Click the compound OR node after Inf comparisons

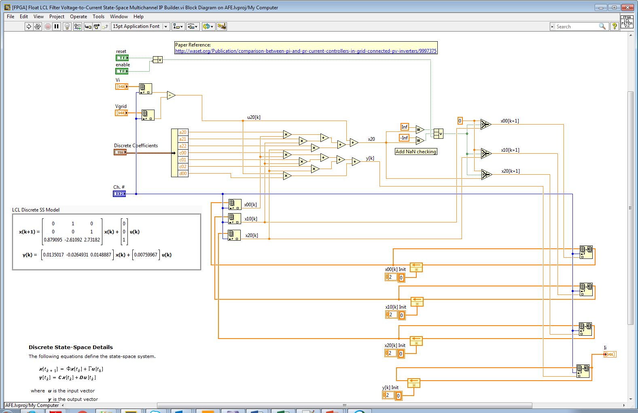click(x=438, y=133)
